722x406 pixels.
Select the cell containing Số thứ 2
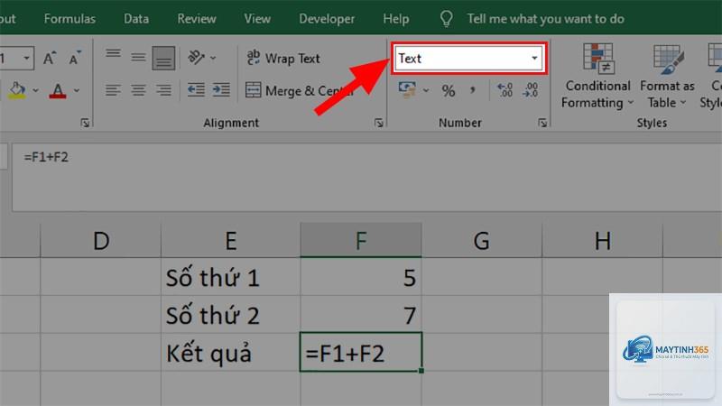click(231, 315)
